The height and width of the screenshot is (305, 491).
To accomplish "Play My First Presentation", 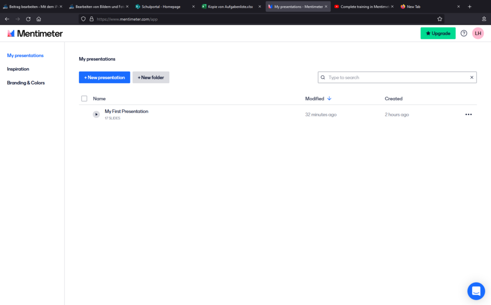I will 96,114.
